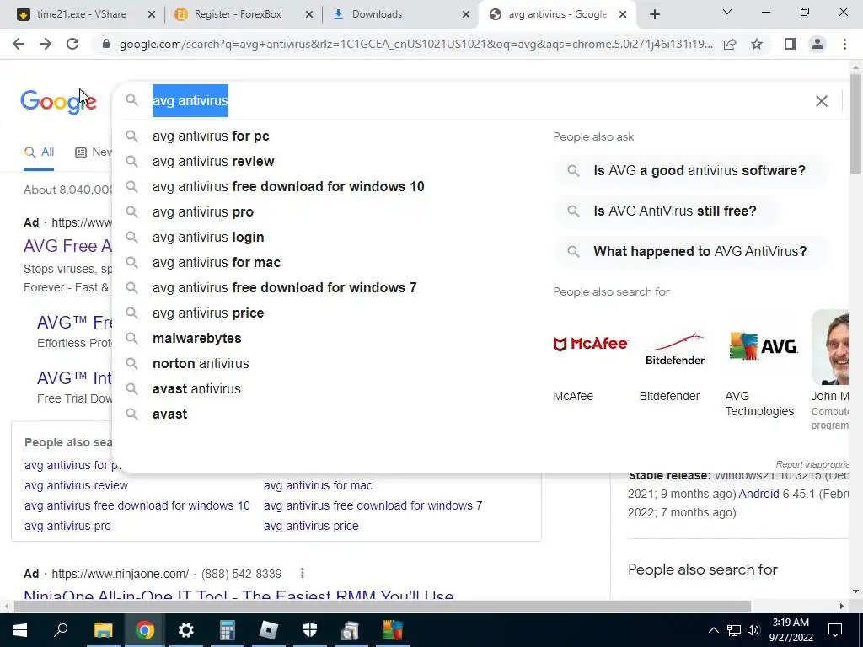Open Calculator from the taskbar
Screen dimensions: 863x647
pos(227,630)
